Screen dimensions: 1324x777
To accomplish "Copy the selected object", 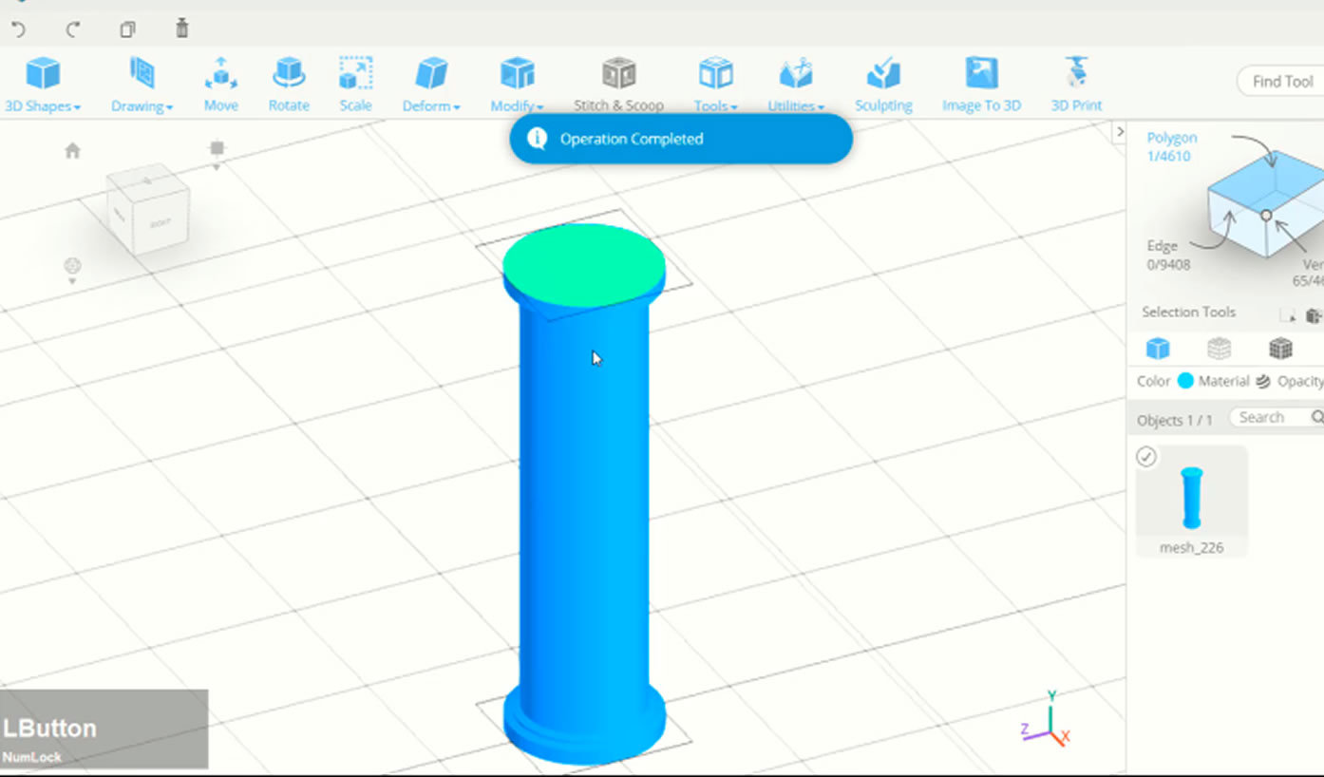I will coord(127,29).
